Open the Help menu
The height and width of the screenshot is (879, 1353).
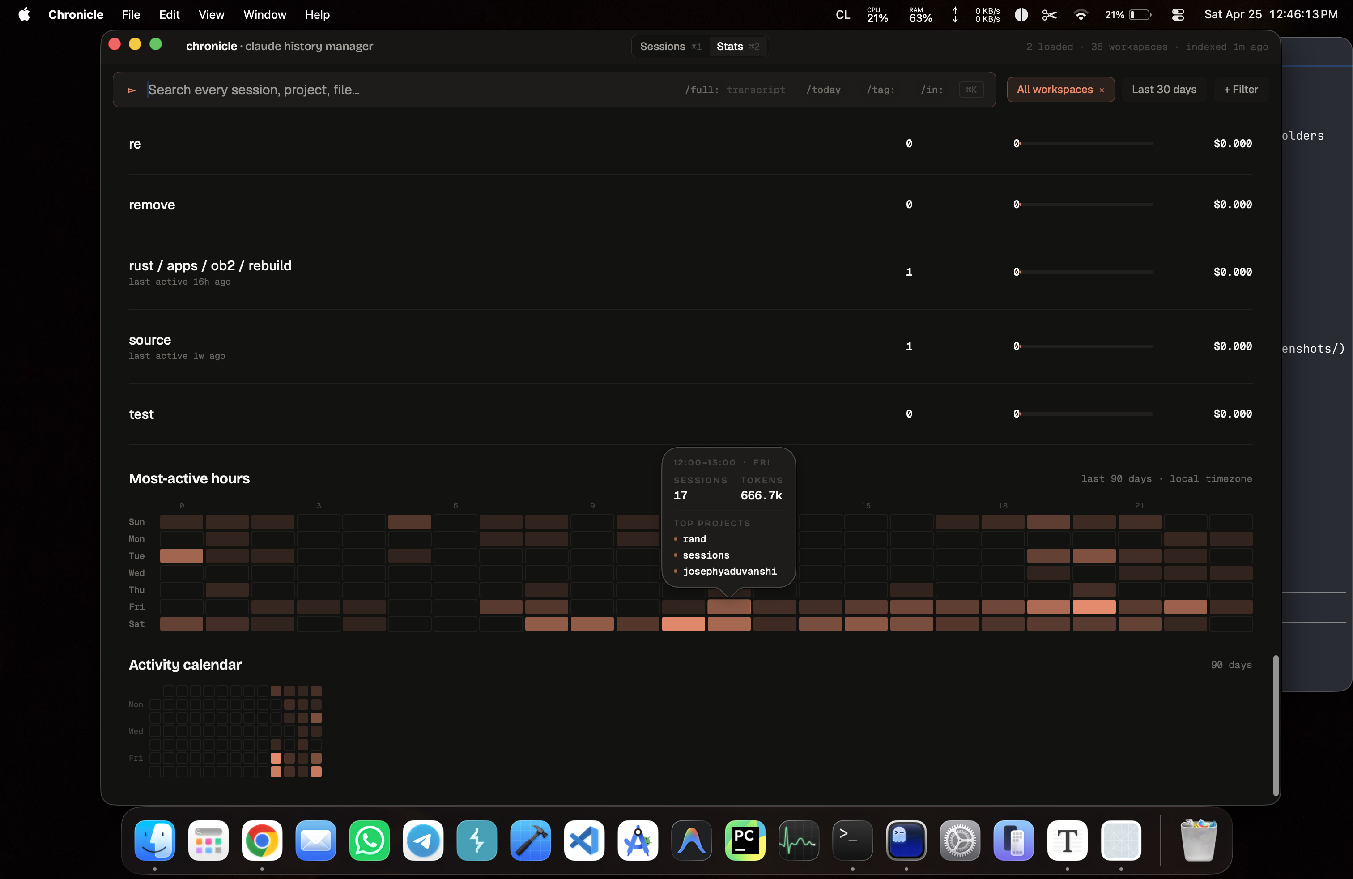(x=317, y=14)
